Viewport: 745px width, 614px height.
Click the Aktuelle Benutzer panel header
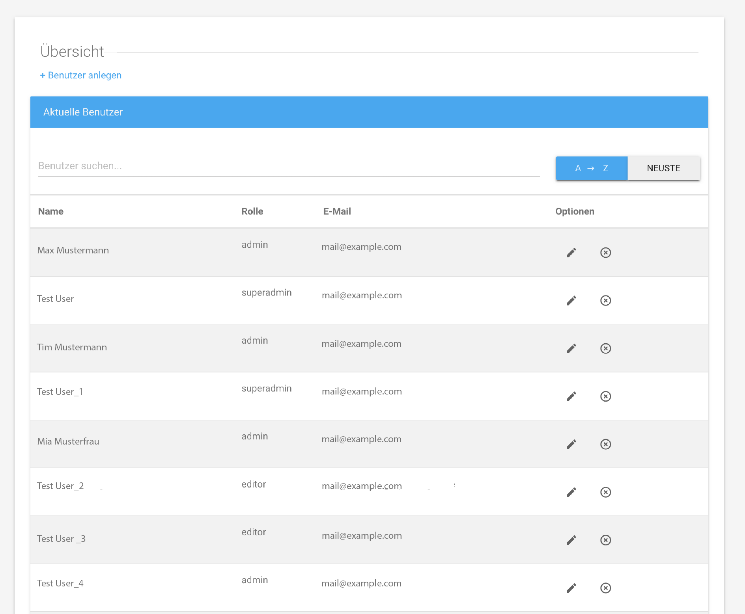click(369, 112)
